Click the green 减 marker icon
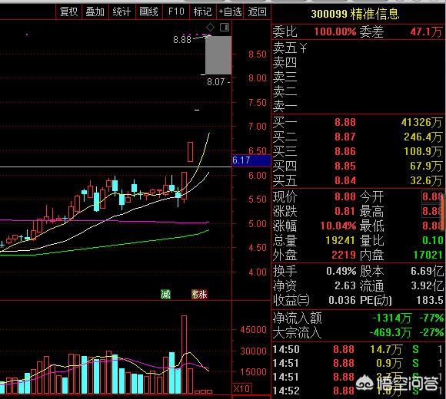446x399 pixels. 165,294
